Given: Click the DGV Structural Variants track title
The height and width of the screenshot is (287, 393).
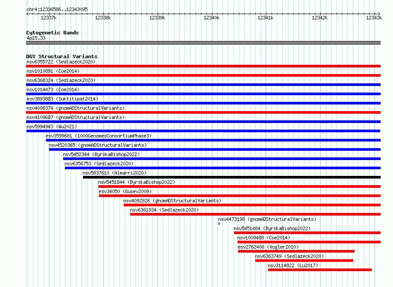Looking at the screenshot, I should pos(62,56).
